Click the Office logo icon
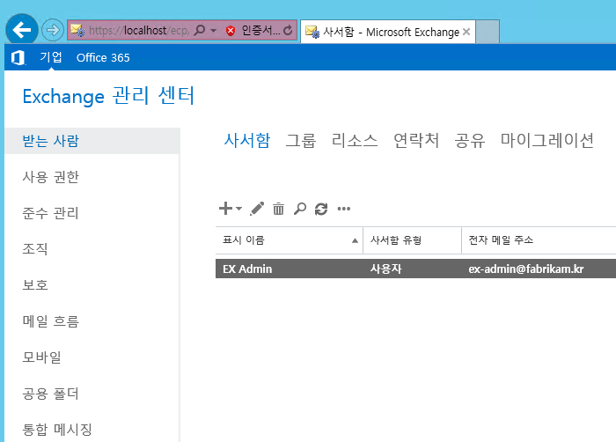This screenshot has height=442, width=616. click(18, 57)
